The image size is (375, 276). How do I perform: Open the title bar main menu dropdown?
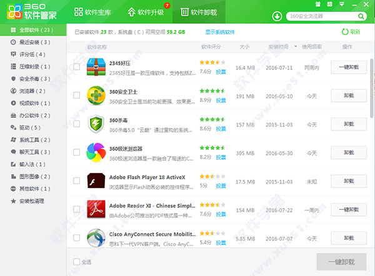(342, 4)
